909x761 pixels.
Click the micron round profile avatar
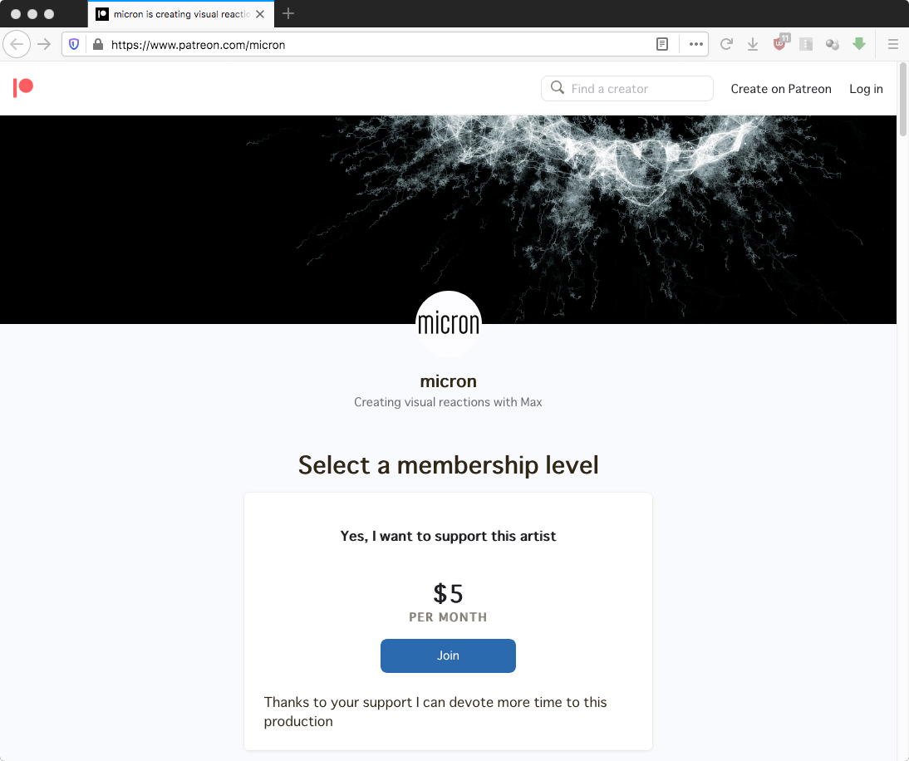coord(448,323)
